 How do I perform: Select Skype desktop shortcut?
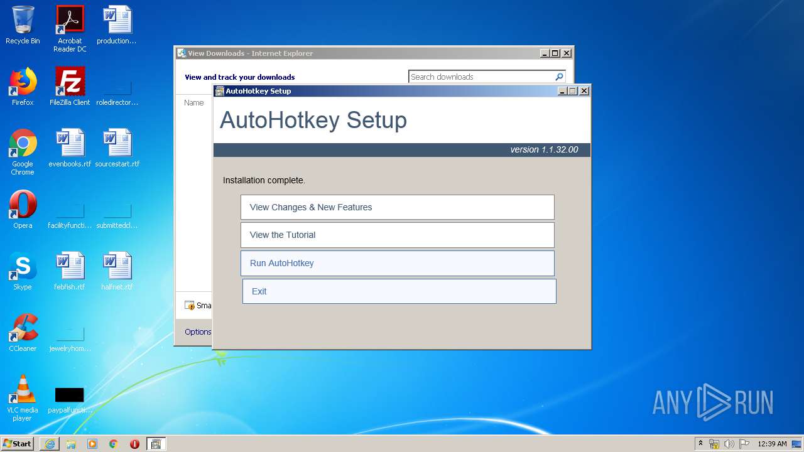(x=23, y=271)
